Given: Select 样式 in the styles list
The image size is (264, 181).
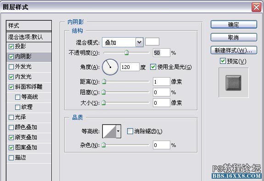Looking at the screenshot, I should (29, 26).
